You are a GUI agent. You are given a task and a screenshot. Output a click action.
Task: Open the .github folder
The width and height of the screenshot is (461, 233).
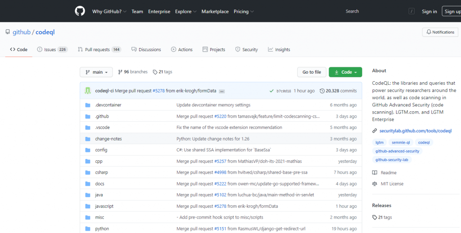[x=102, y=116]
